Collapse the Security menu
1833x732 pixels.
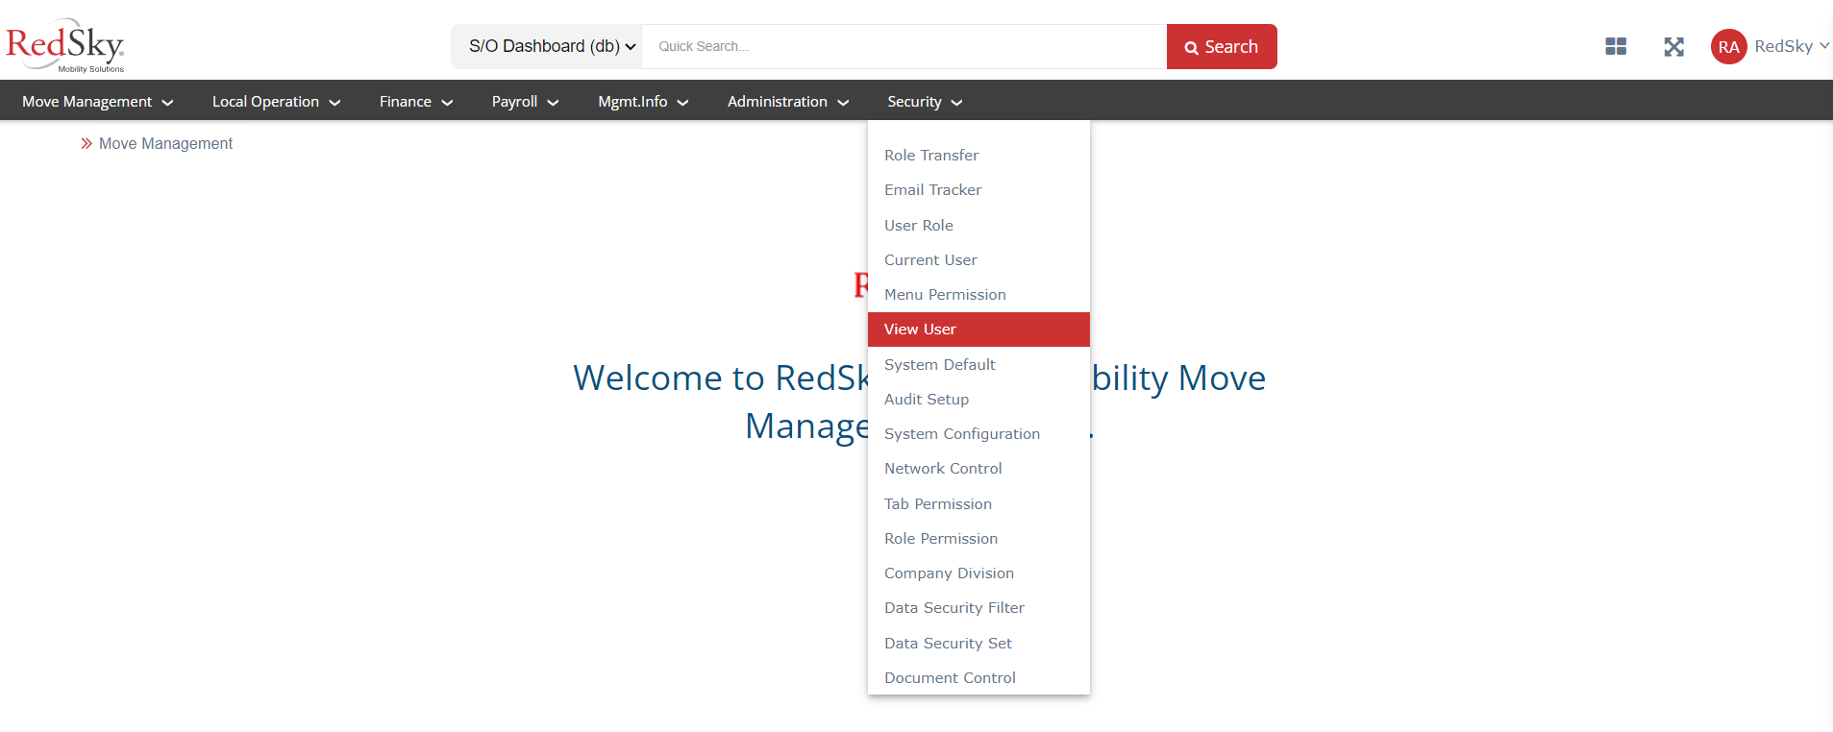925,101
